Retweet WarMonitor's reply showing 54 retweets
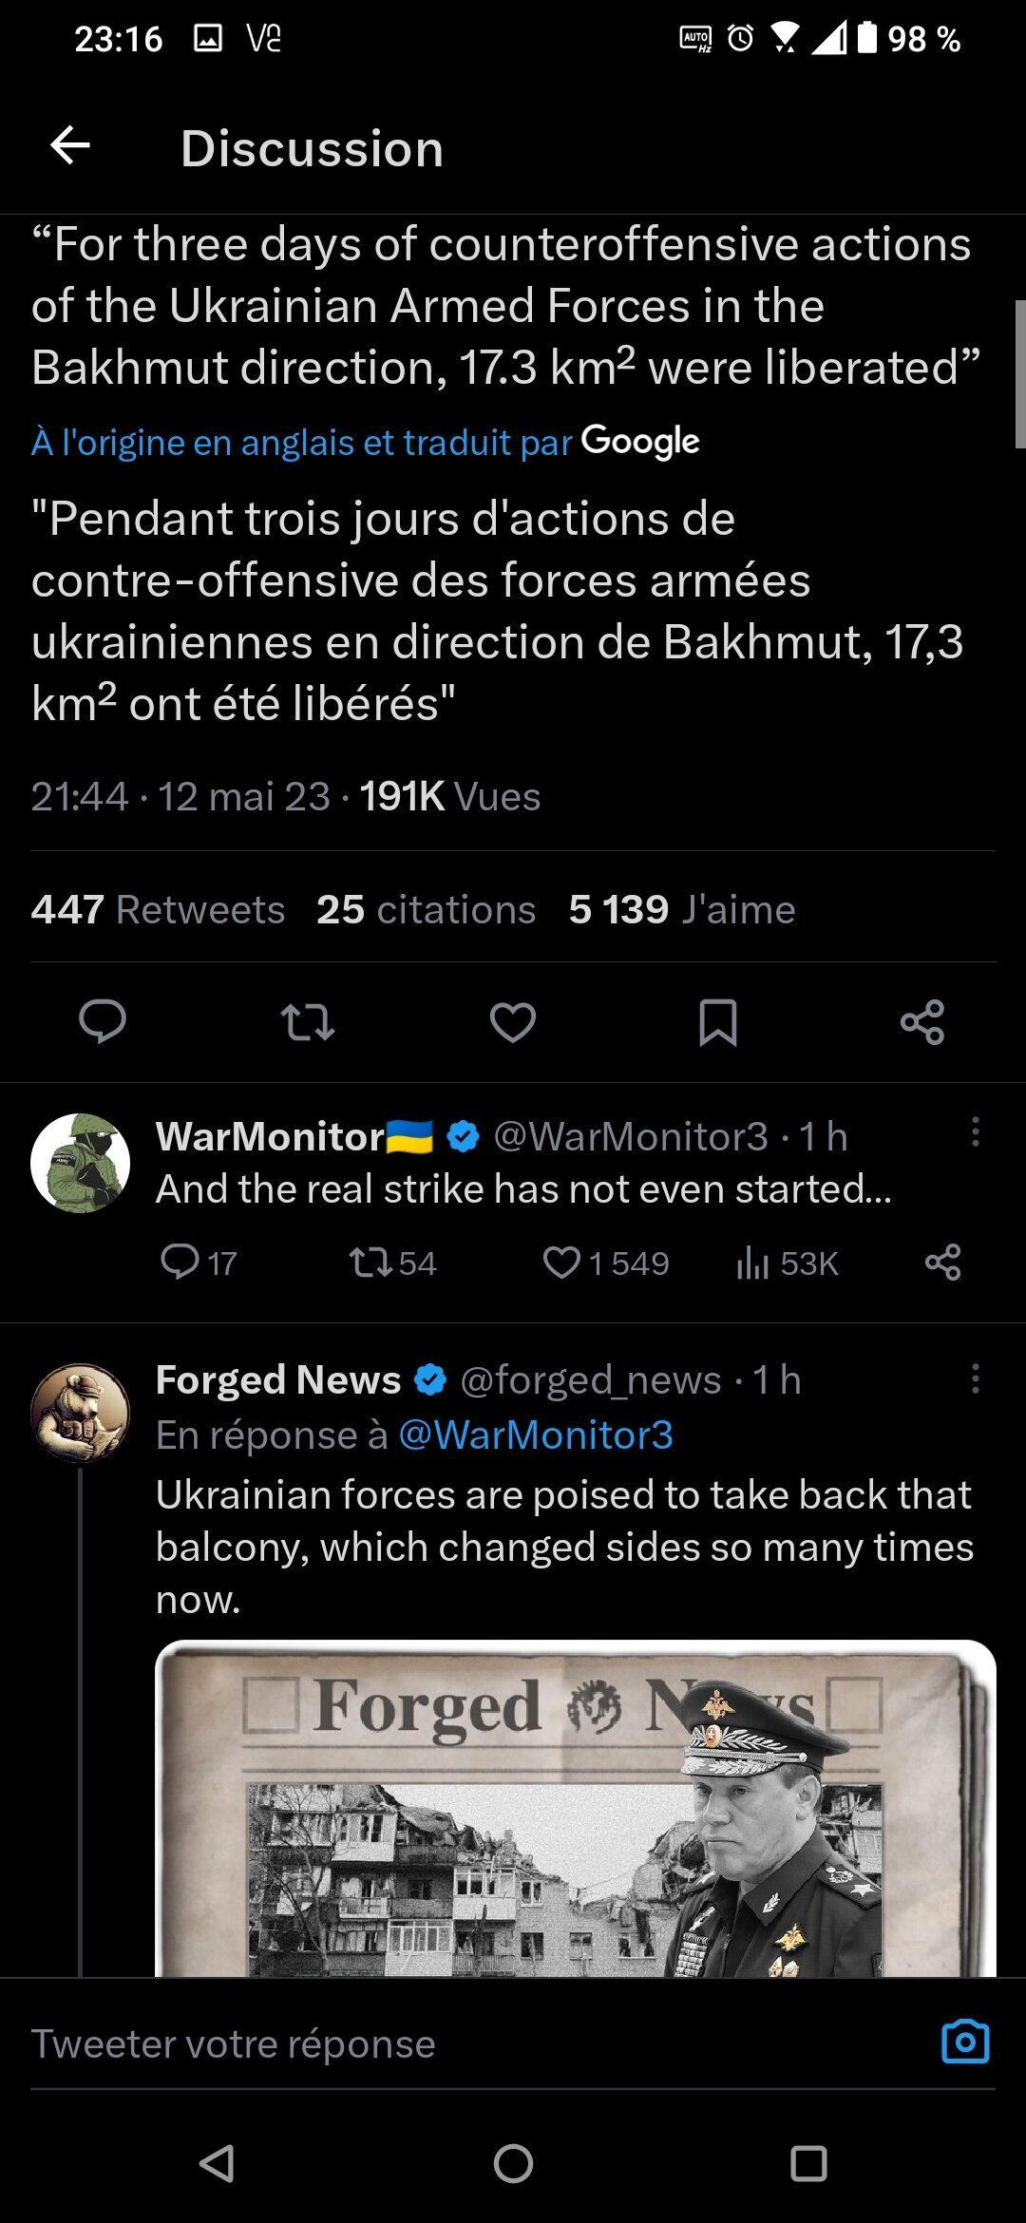Image resolution: width=1026 pixels, height=2223 pixels. (x=370, y=1263)
